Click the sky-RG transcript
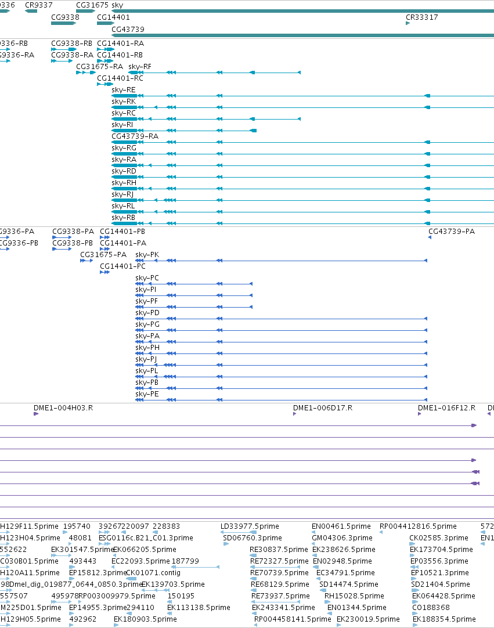 click(124, 148)
